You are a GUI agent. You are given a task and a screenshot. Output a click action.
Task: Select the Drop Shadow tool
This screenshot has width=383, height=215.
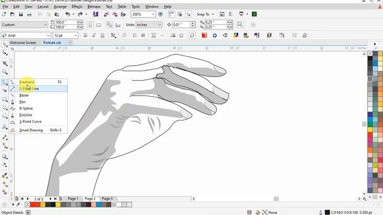[x=5, y=156]
